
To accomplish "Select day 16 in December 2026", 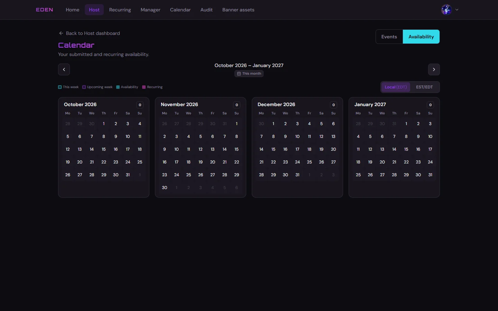I will tap(285, 149).
